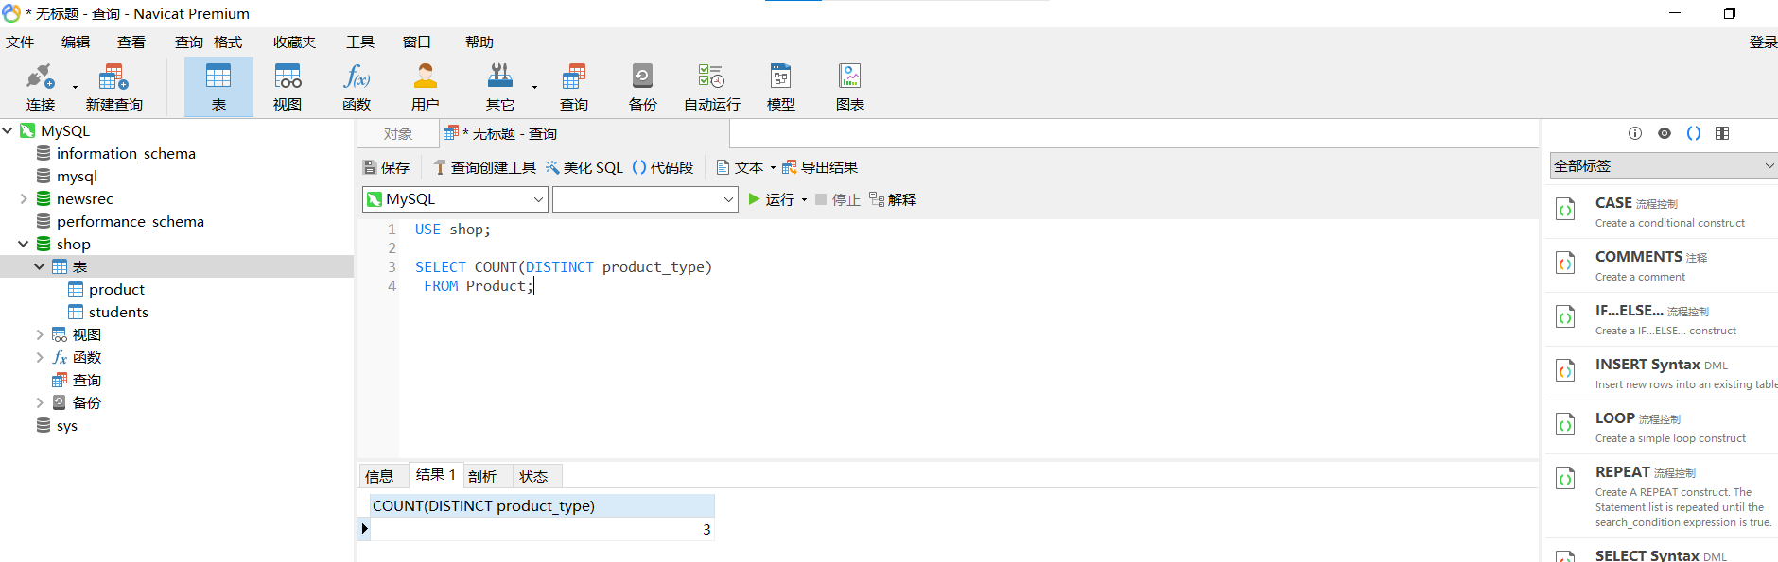Image resolution: width=1778 pixels, height=562 pixels.
Task: Open the 模型 model toolbar icon
Action: [781, 86]
